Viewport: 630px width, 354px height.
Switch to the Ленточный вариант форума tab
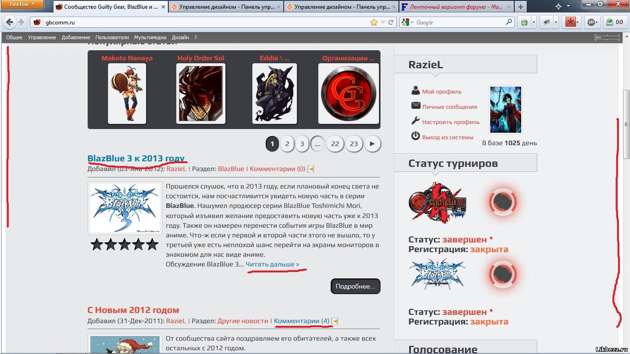[456, 7]
